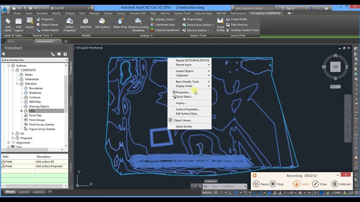Expand the EG surface node
This screenshot has height=202, width=360.
13,134
